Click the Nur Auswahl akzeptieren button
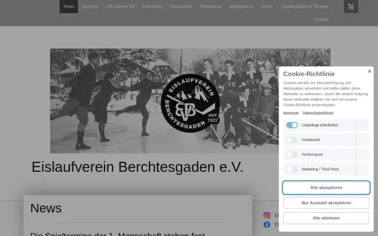The width and height of the screenshot is (378, 236). 326,203
